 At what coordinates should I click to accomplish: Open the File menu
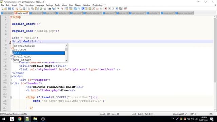coord(2,5)
